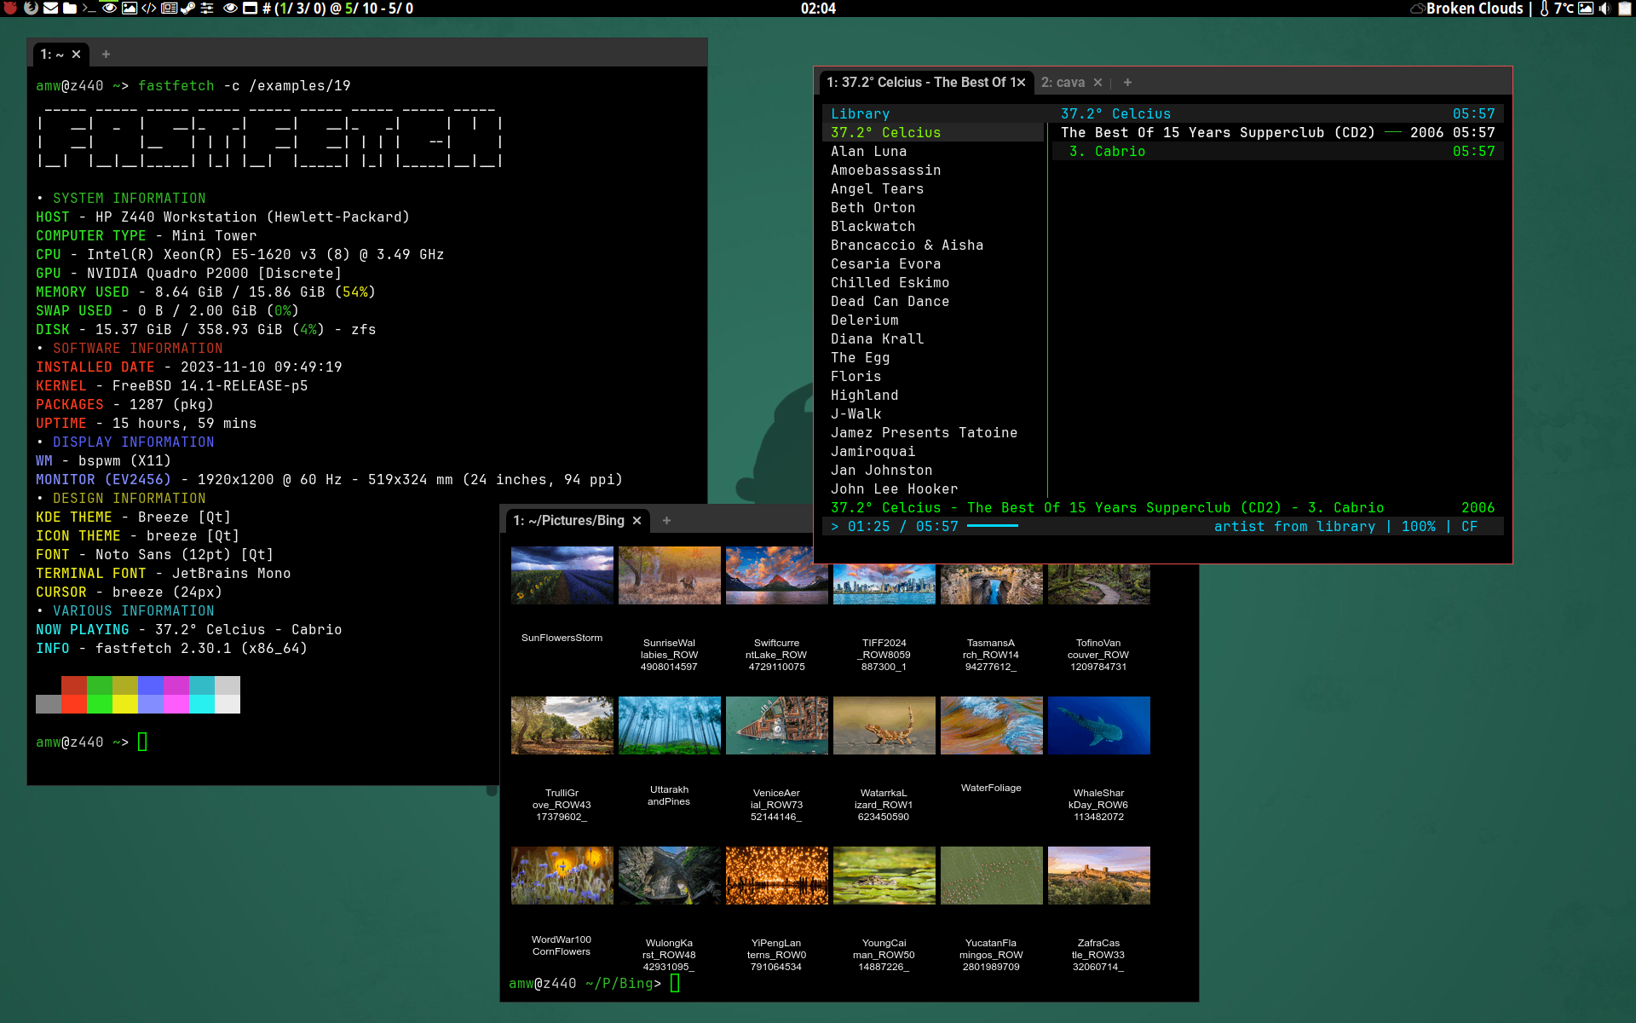Screen dimensions: 1636x1023
Task: Click the thermometer temperature icon
Action: [1544, 9]
